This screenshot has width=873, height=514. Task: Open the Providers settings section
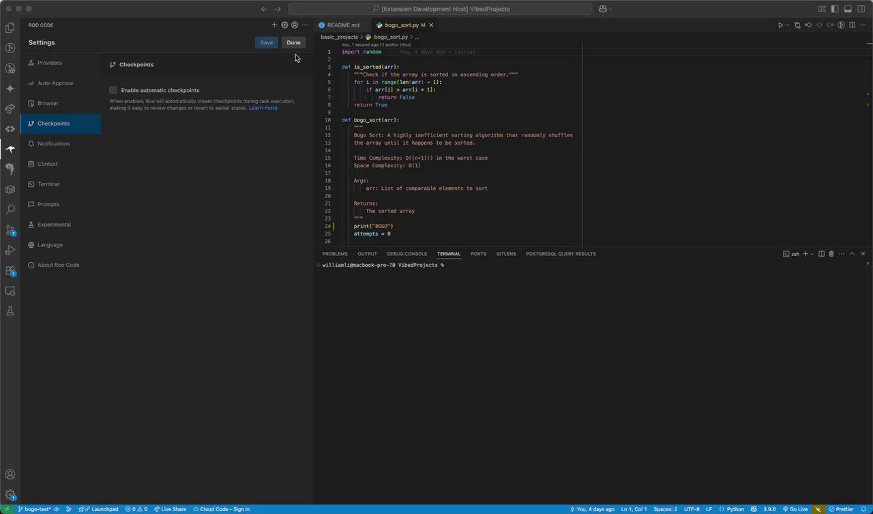pos(50,63)
